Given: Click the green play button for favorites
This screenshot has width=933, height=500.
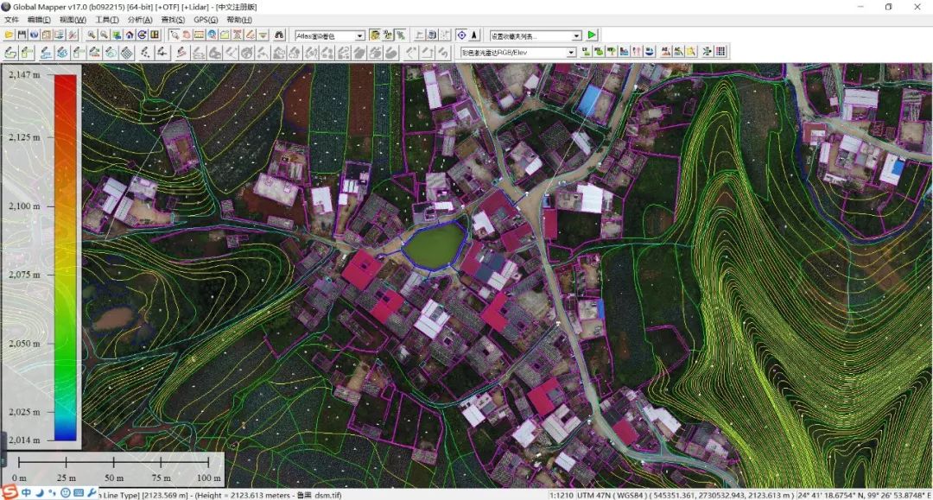Looking at the screenshot, I should [x=592, y=35].
